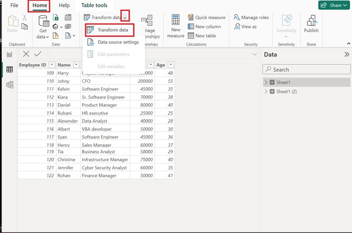Viewport: 352px width, 233px height.
Task: Open the Age column filter dropdown
Action: (x=171, y=65)
